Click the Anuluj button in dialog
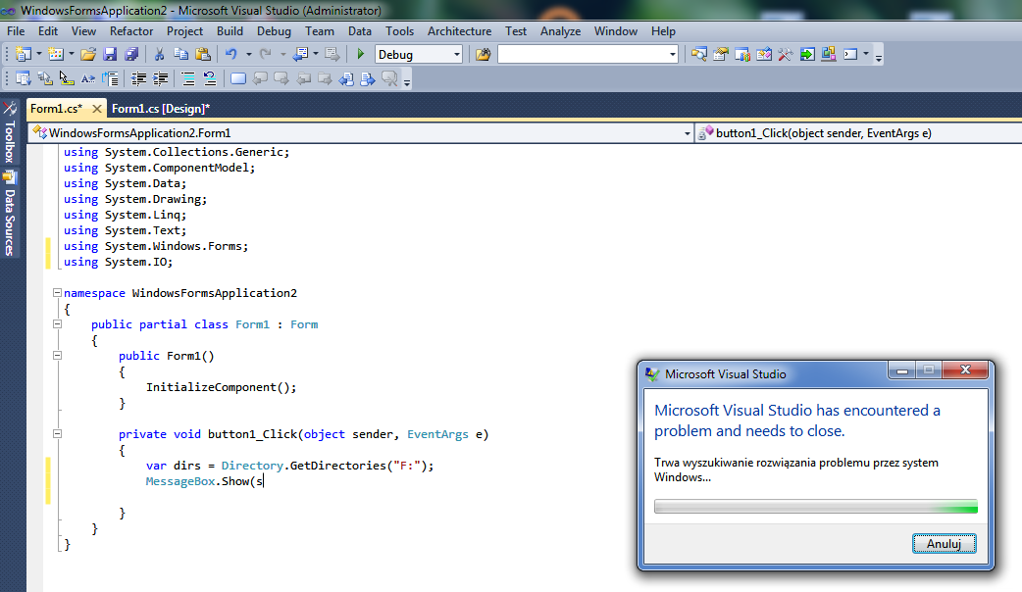The width and height of the screenshot is (1022, 592). click(x=944, y=543)
